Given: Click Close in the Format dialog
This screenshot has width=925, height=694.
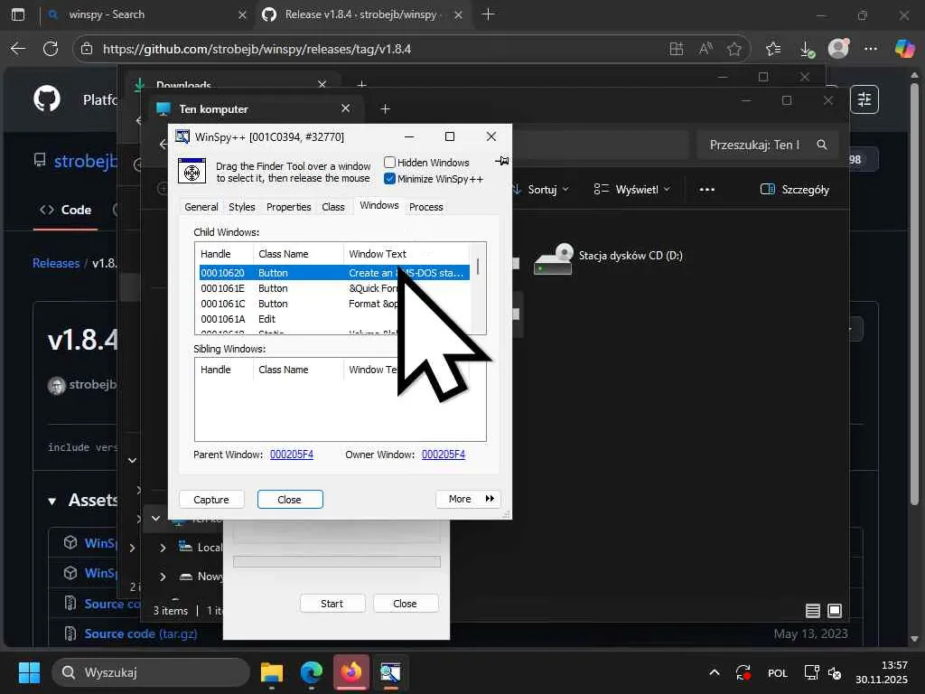Looking at the screenshot, I should [x=406, y=603].
